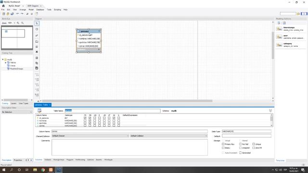Image resolution: width=308 pixels, height=173 pixels.
Task: Enable Primary Key storage checkbox
Action: (x=223, y=144)
